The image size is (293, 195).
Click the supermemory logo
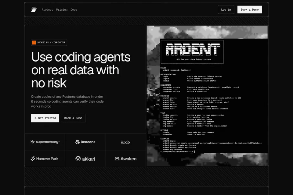(45, 142)
